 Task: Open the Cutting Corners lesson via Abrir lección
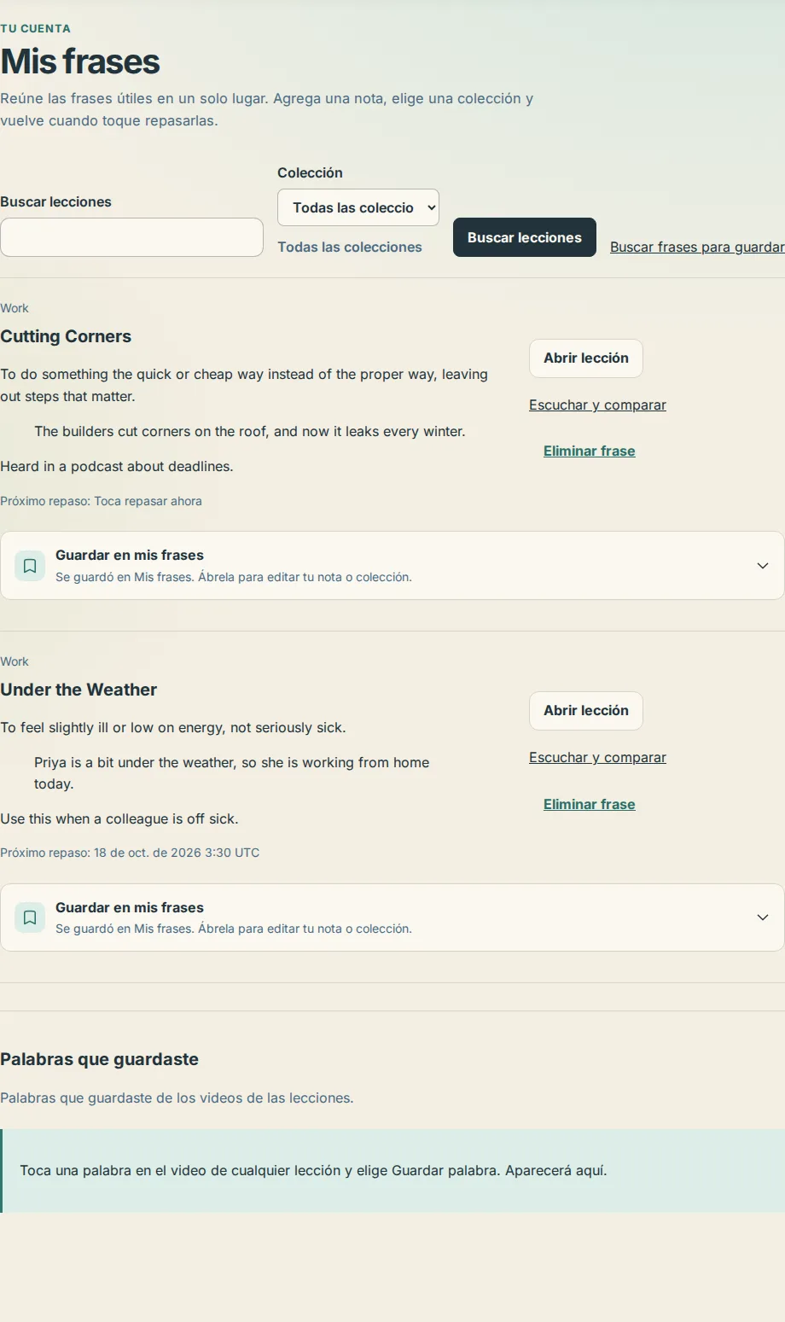tap(586, 358)
